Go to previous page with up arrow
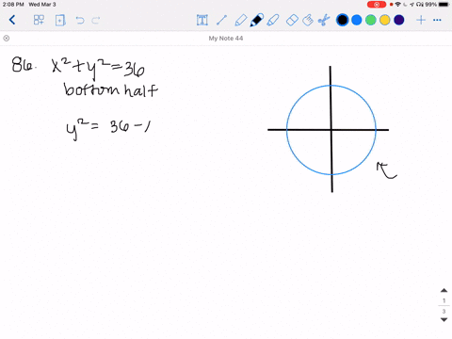 point(444,290)
